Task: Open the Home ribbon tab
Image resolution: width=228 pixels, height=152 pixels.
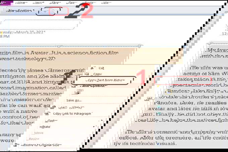Action: tap(21, 3)
